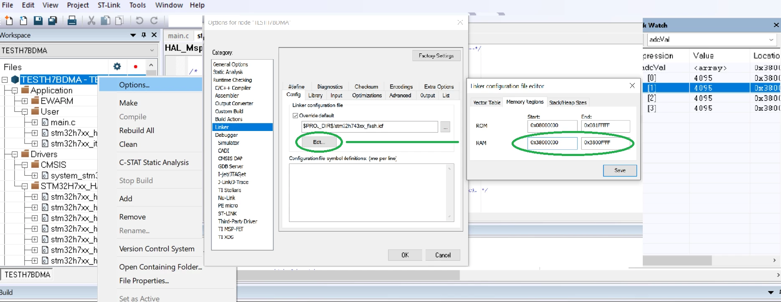Cut selection with the scissors icon
This screenshot has height=302, width=781.
[91, 20]
